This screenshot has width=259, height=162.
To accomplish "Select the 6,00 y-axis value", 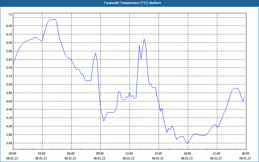I will pos(9,43).
